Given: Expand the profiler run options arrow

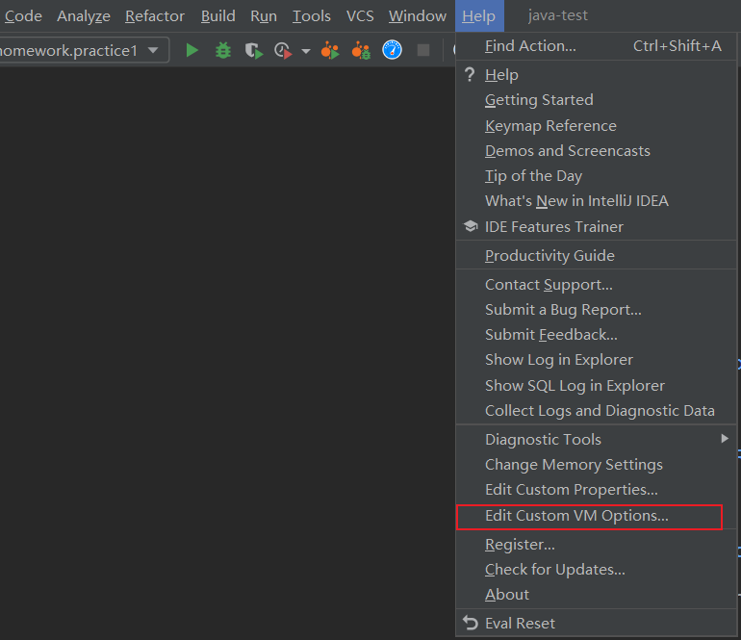Looking at the screenshot, I should tap(306, 51).
